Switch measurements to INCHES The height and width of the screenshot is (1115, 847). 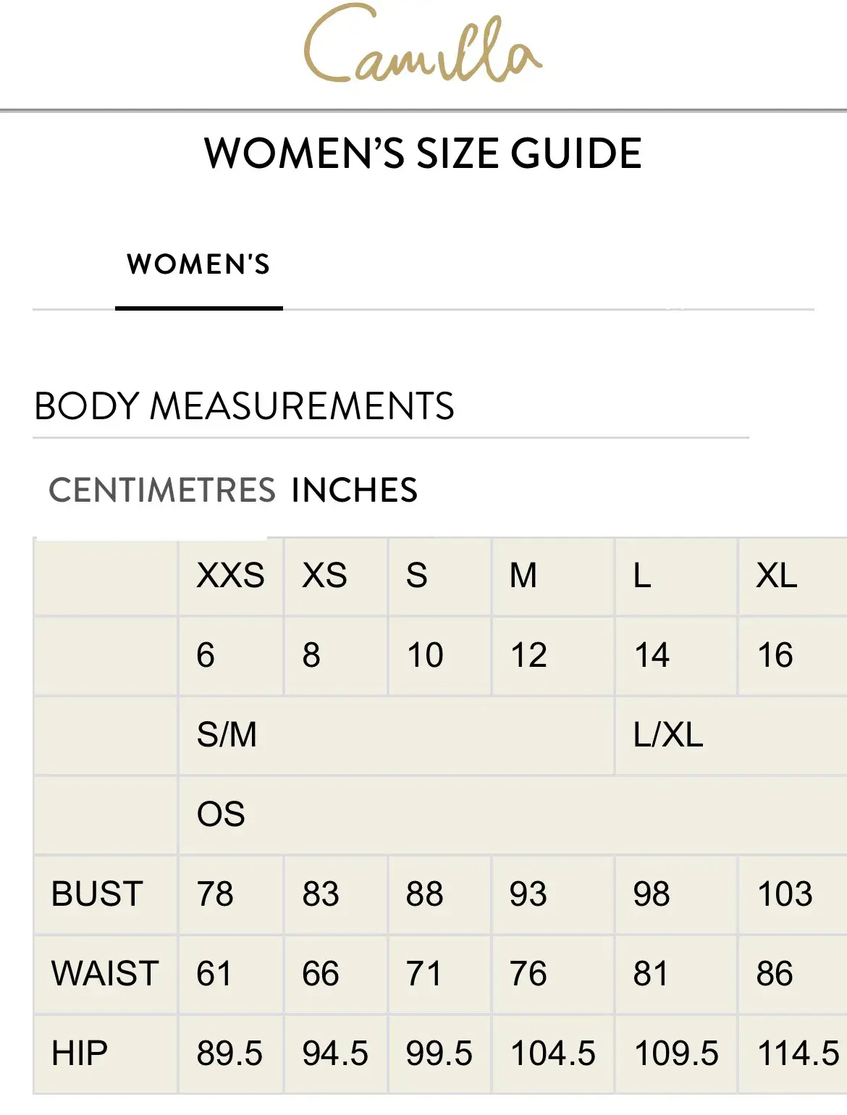pos(355,490)
